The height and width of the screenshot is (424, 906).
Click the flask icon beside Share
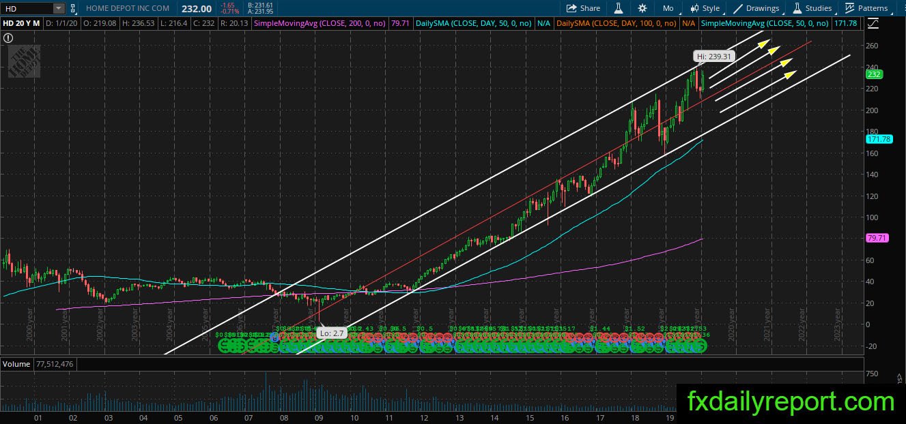click(619, 8)
